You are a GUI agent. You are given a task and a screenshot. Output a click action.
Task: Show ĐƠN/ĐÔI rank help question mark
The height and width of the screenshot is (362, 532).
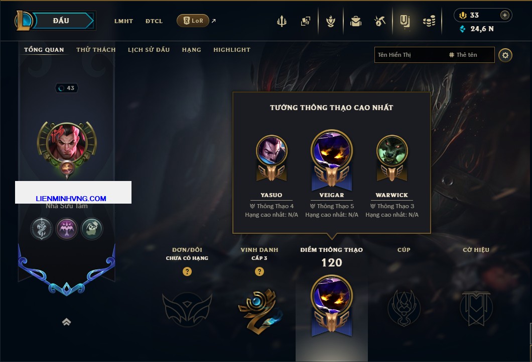tap(187, 271)
